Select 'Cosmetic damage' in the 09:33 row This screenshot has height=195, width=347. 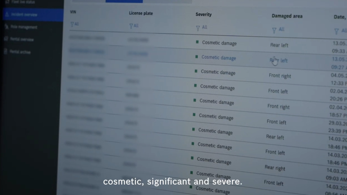pos(219,43)
